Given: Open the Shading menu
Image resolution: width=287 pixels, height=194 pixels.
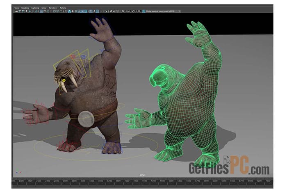Looking at the screenshot, I should [25, 8].
